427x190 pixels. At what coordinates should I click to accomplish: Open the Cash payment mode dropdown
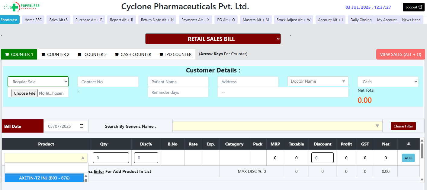click(388, 82)
